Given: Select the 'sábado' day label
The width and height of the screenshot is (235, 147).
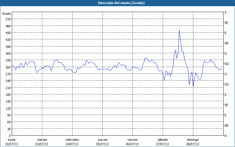Looking at the screenshot, I should tap(162, 140).
